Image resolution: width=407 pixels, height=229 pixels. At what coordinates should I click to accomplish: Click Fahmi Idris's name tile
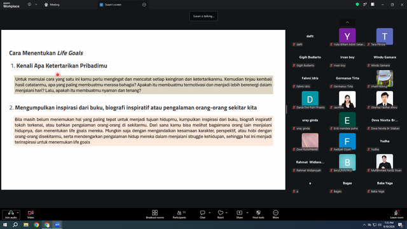[x=310, y=78]
